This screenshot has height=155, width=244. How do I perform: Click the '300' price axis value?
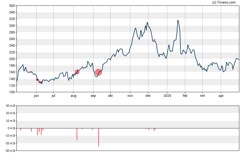(12, 26)
